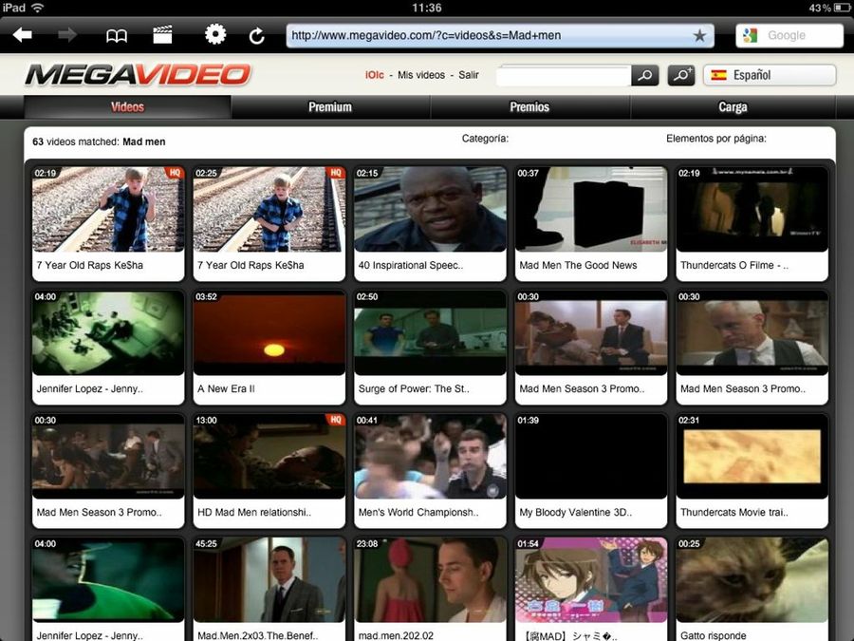Open the Mad Men Season 3 Promo thumbnail
The width and height of the screenshot is (854, 641).
coord(590,332)
